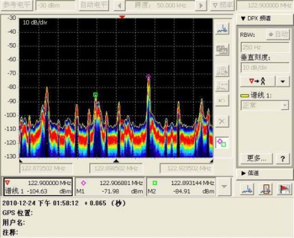Select the spectrogram view icon
The image size is (294, 238).
coord(222,49)
